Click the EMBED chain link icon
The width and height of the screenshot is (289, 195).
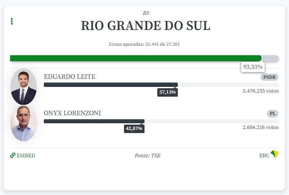[13, 155]
